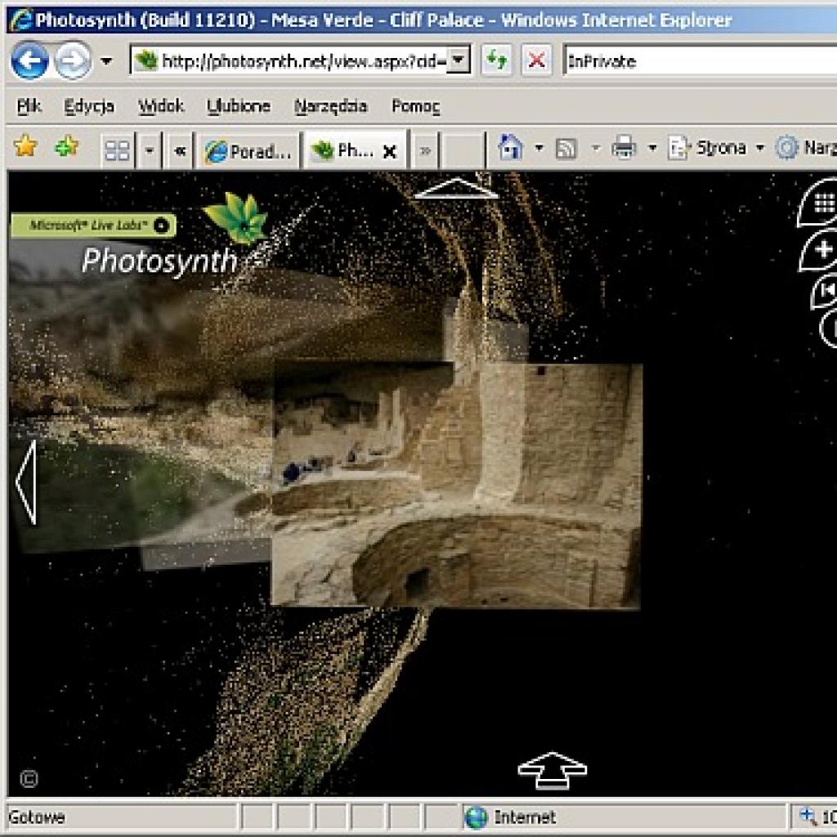Open the Pomoc menu

point(415,106)
